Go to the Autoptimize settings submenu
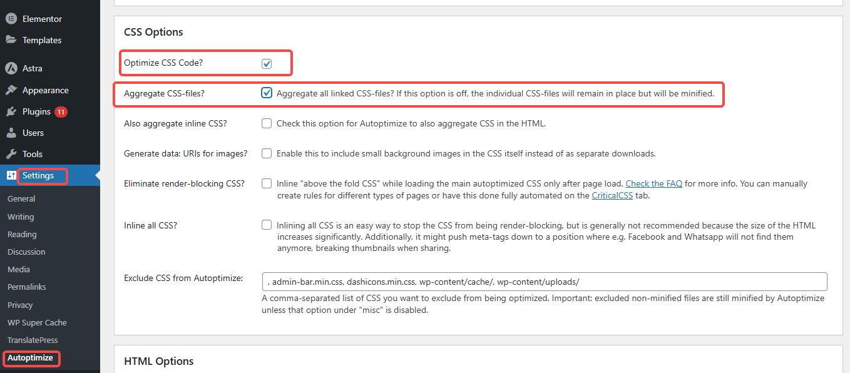 (x=30, y=358)
